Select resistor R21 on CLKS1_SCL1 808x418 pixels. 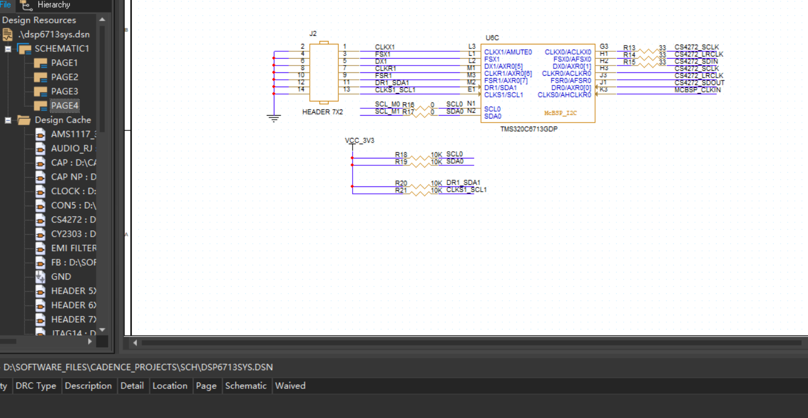point(419,193)
